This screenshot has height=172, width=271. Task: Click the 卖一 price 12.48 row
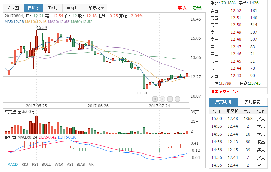pos(236,39)
